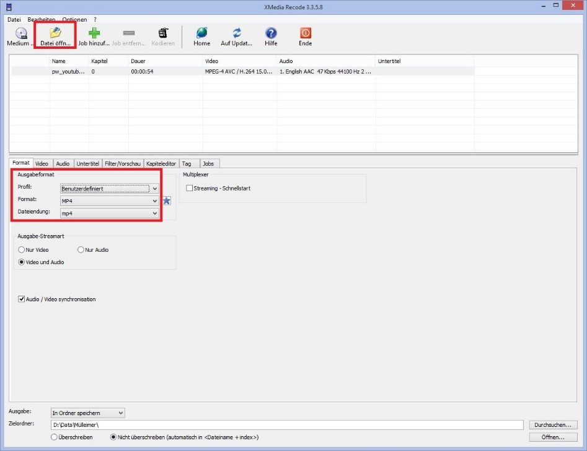Open the Datei menu

tap(14, 20)
